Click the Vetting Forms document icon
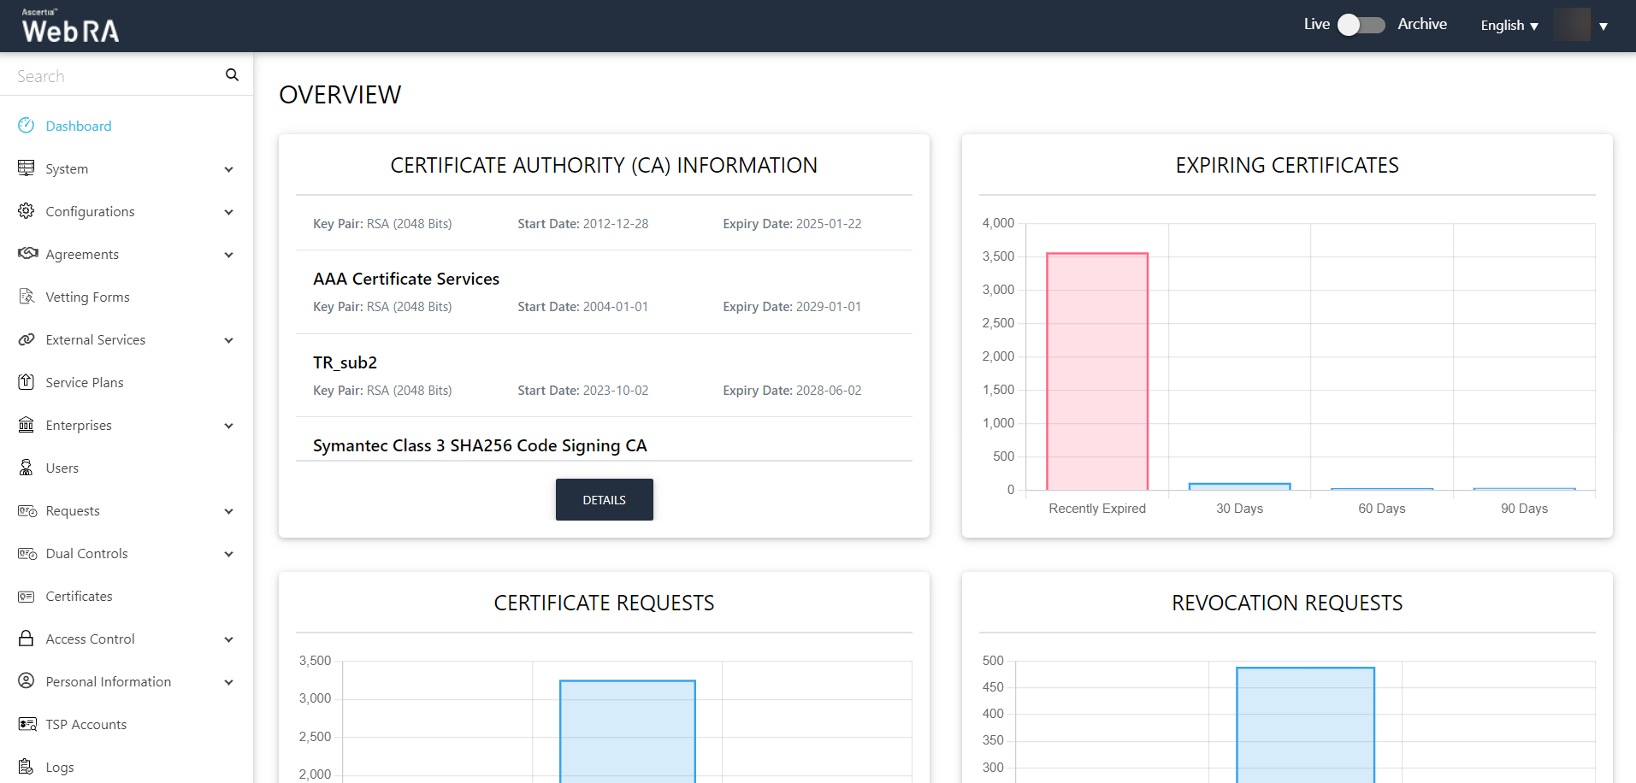This screenshot has width=1636, height=783. click(x=27, y=297)
